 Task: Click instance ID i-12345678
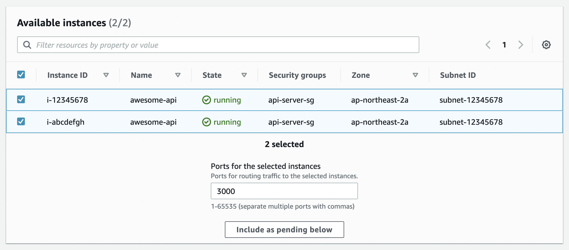click(67, 100)
